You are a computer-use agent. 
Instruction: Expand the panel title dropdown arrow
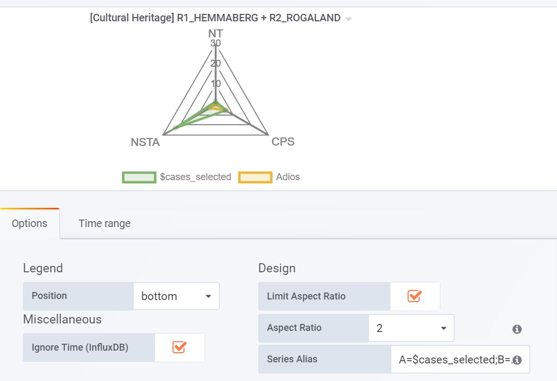coord(348,18)
